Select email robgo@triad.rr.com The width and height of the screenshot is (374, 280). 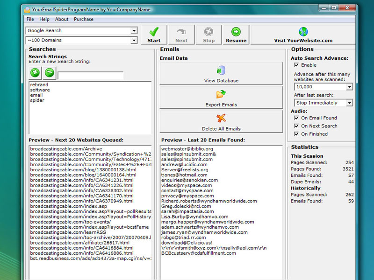[x=183, y=238]
